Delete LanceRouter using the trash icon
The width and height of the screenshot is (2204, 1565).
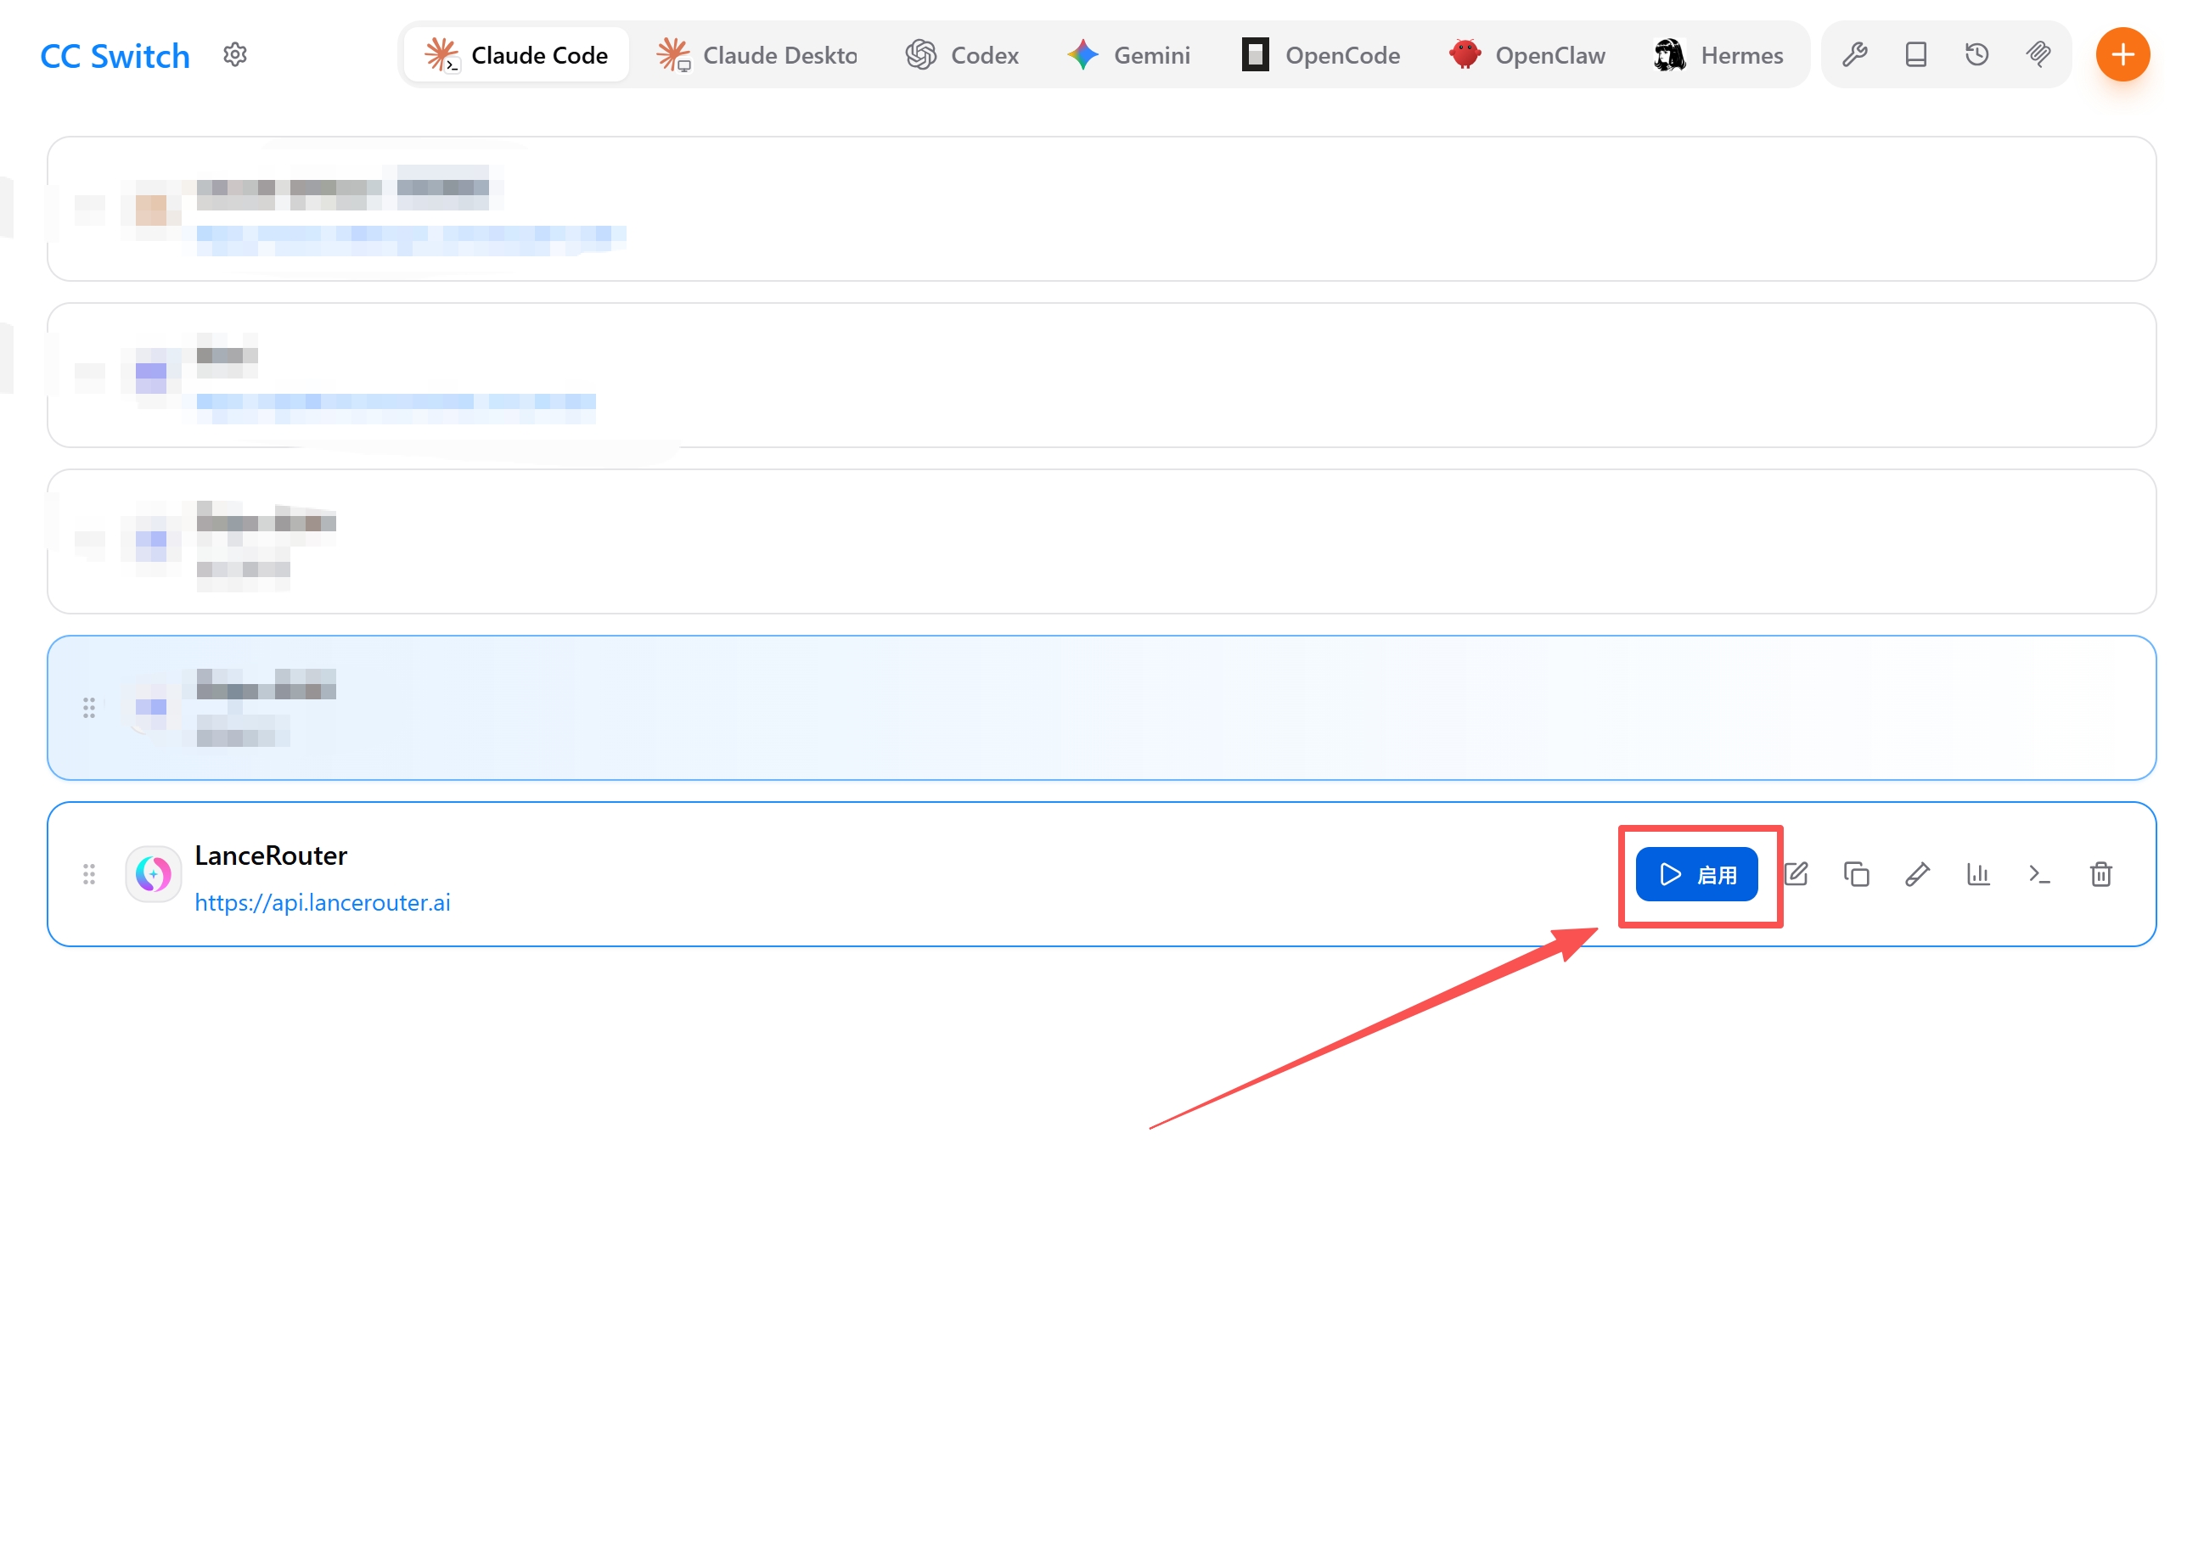tap(2100, 874)
